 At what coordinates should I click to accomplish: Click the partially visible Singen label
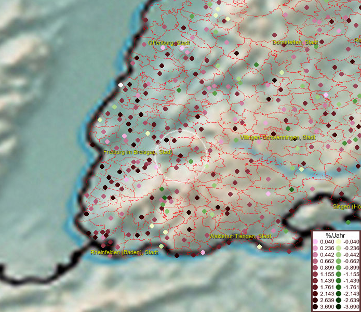coord(347,206)
